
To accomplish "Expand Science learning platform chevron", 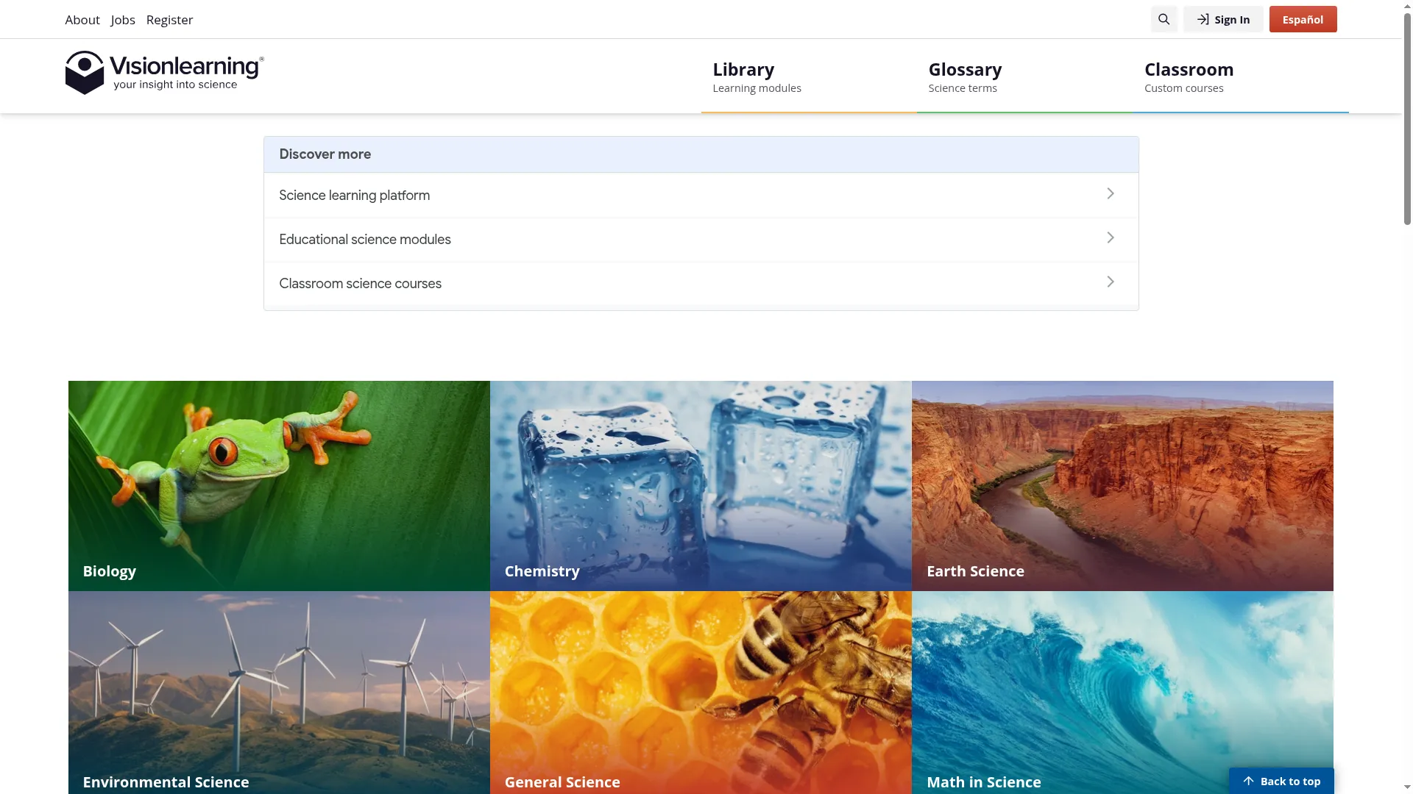I will pyautogui.click(x=1111, y=193).
